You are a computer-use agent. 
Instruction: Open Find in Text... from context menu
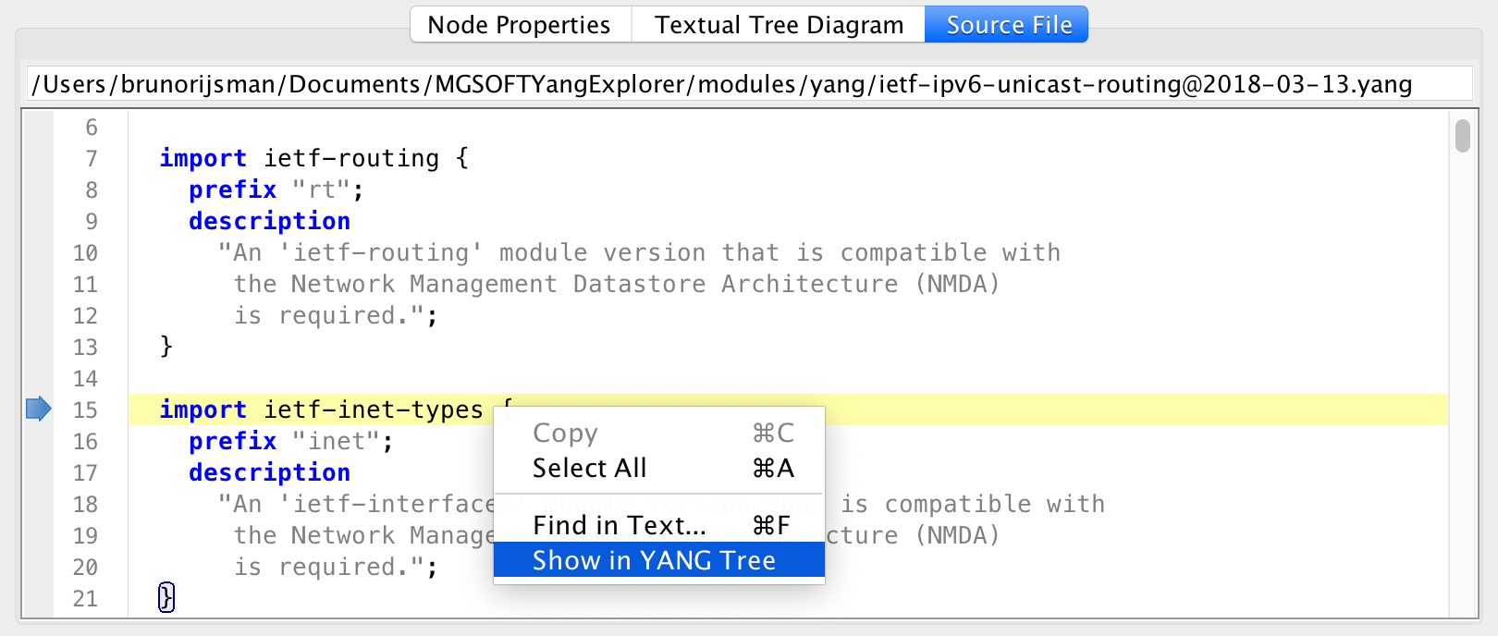pyautogui.click(x=659, y=525)
